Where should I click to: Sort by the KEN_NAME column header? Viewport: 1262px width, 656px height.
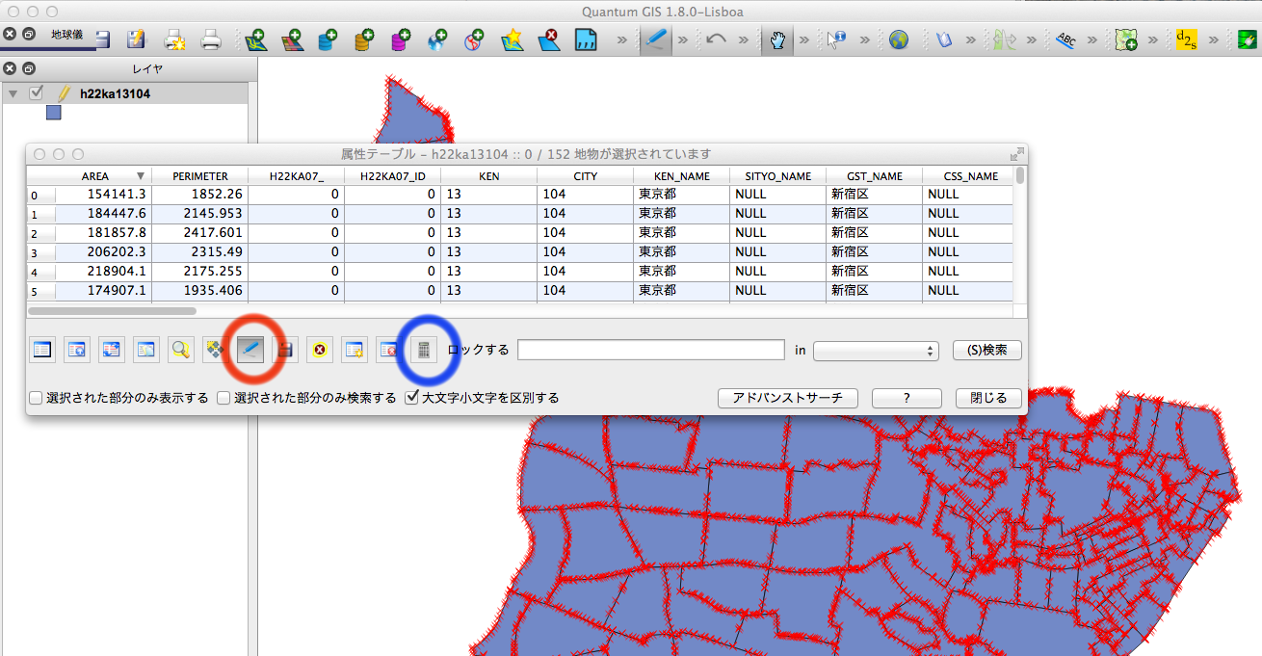pyautogui.click(x=681, y=176)
